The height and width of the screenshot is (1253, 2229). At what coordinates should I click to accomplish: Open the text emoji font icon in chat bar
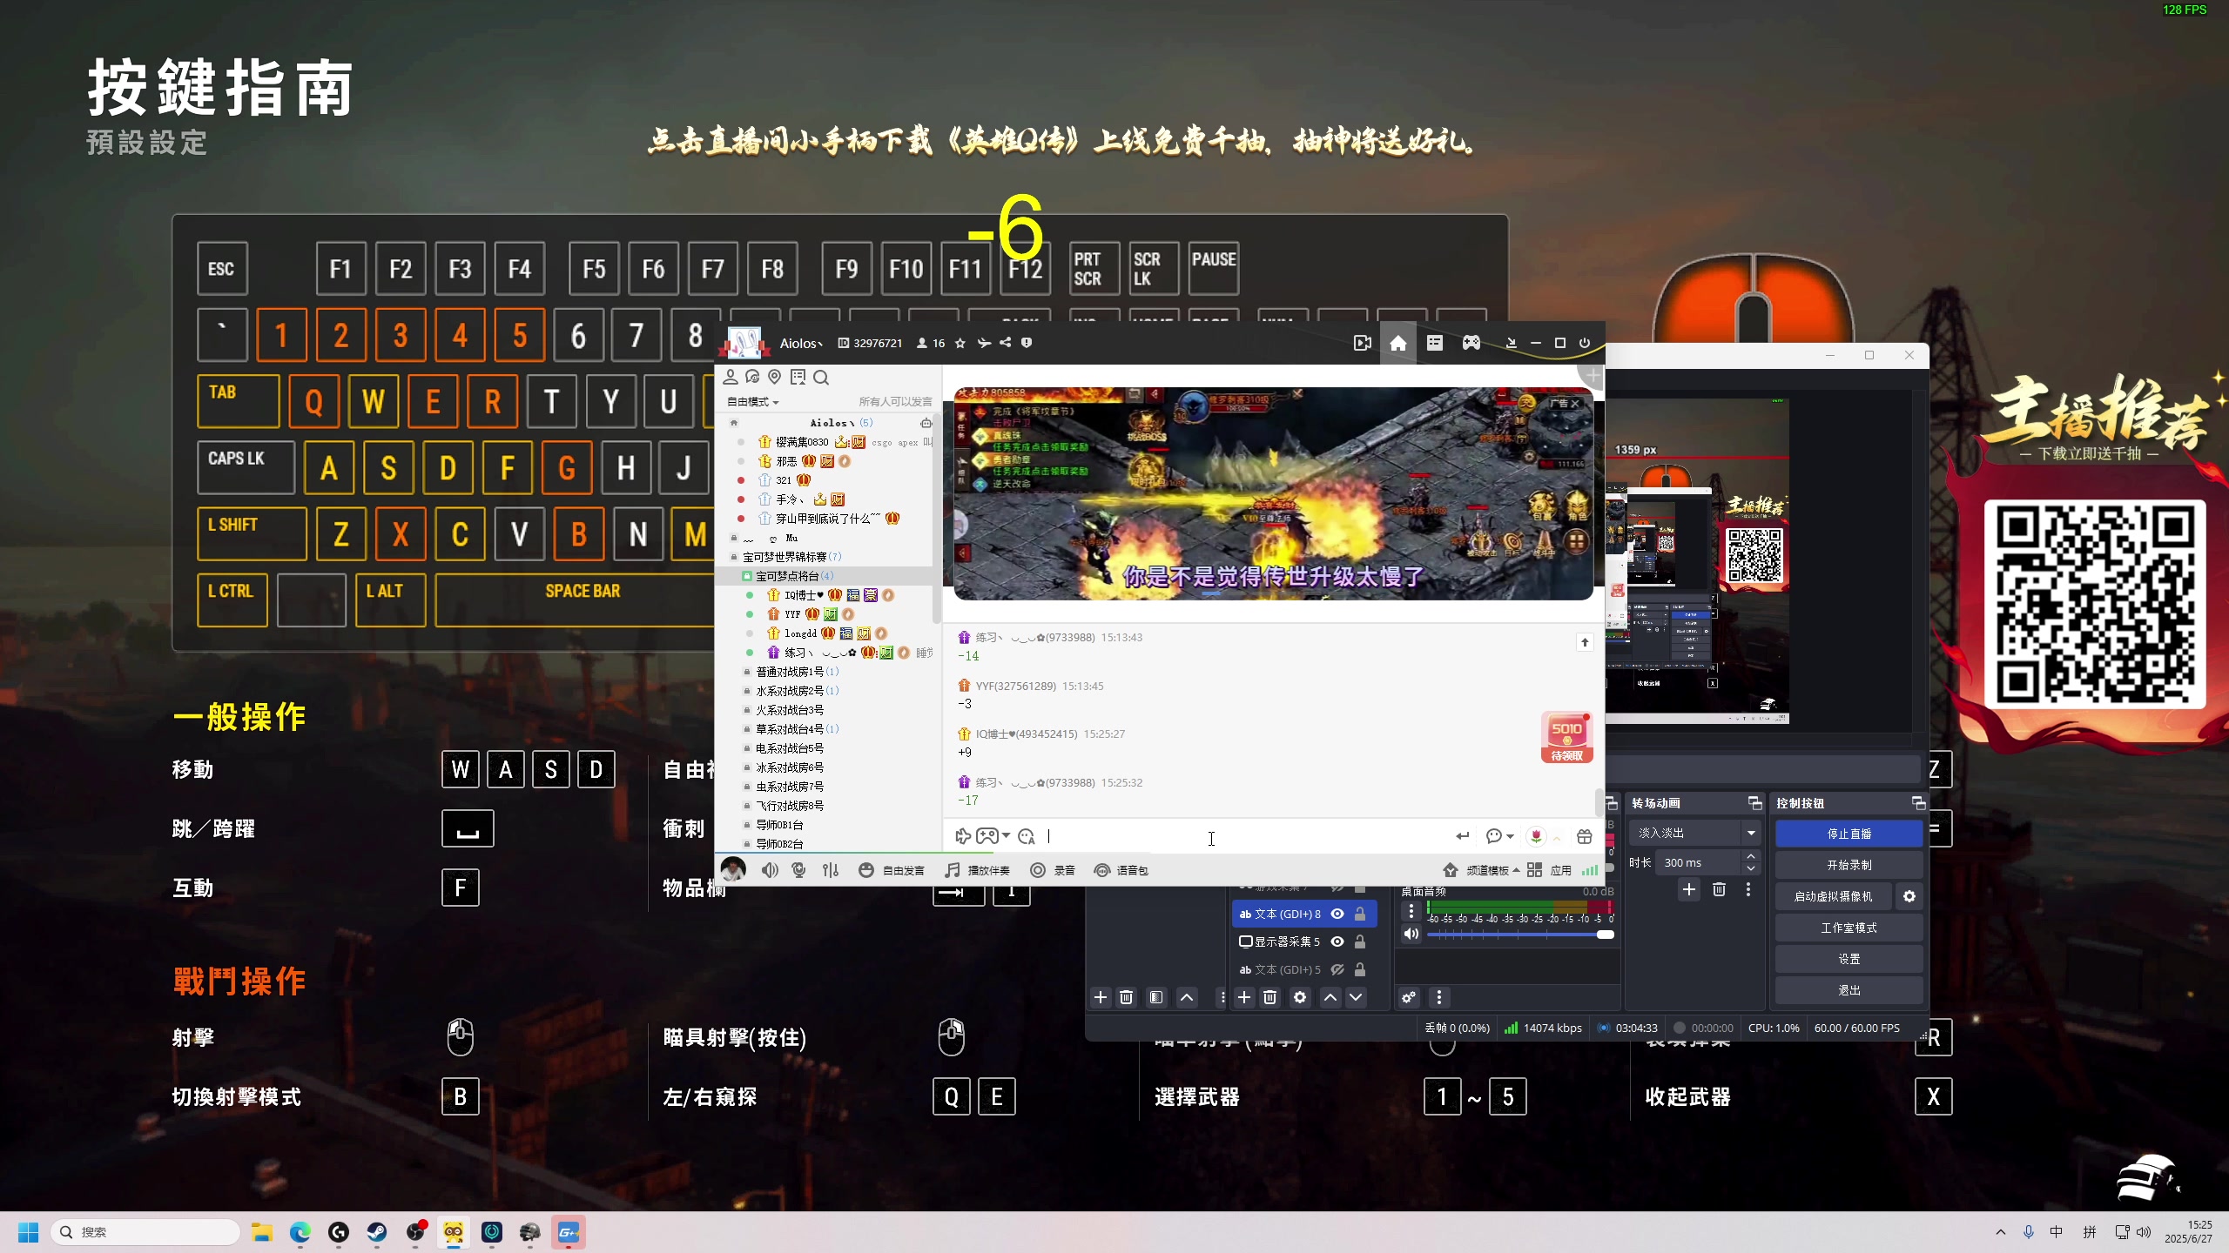coord(1027,836)
